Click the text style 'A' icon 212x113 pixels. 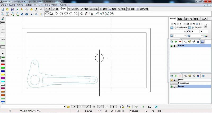click(x=36, y=9)
